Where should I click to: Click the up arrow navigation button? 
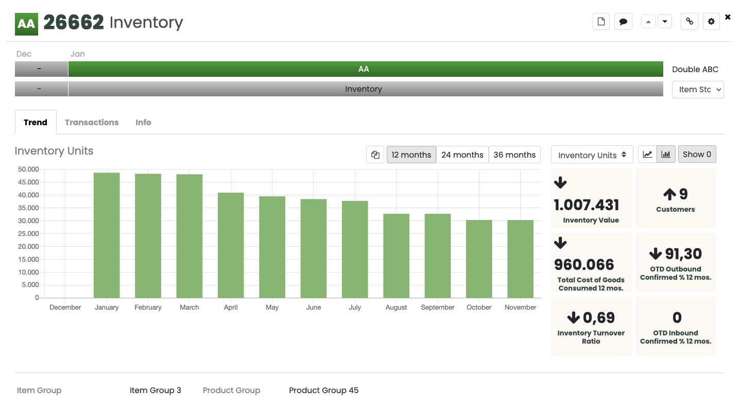point(648,22)
